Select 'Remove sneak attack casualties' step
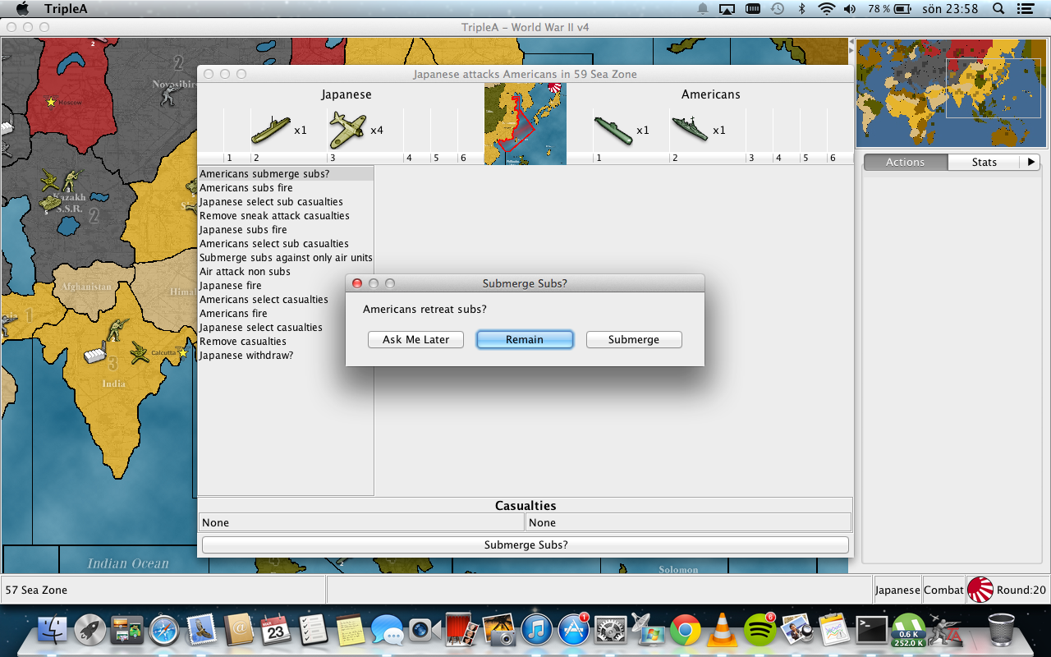 (286, 216)
